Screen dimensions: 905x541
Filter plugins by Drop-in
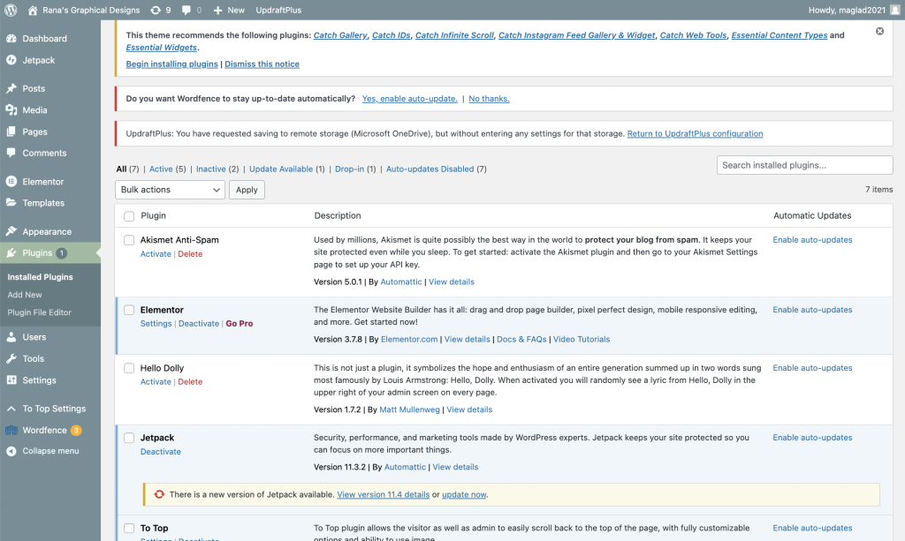350,169
